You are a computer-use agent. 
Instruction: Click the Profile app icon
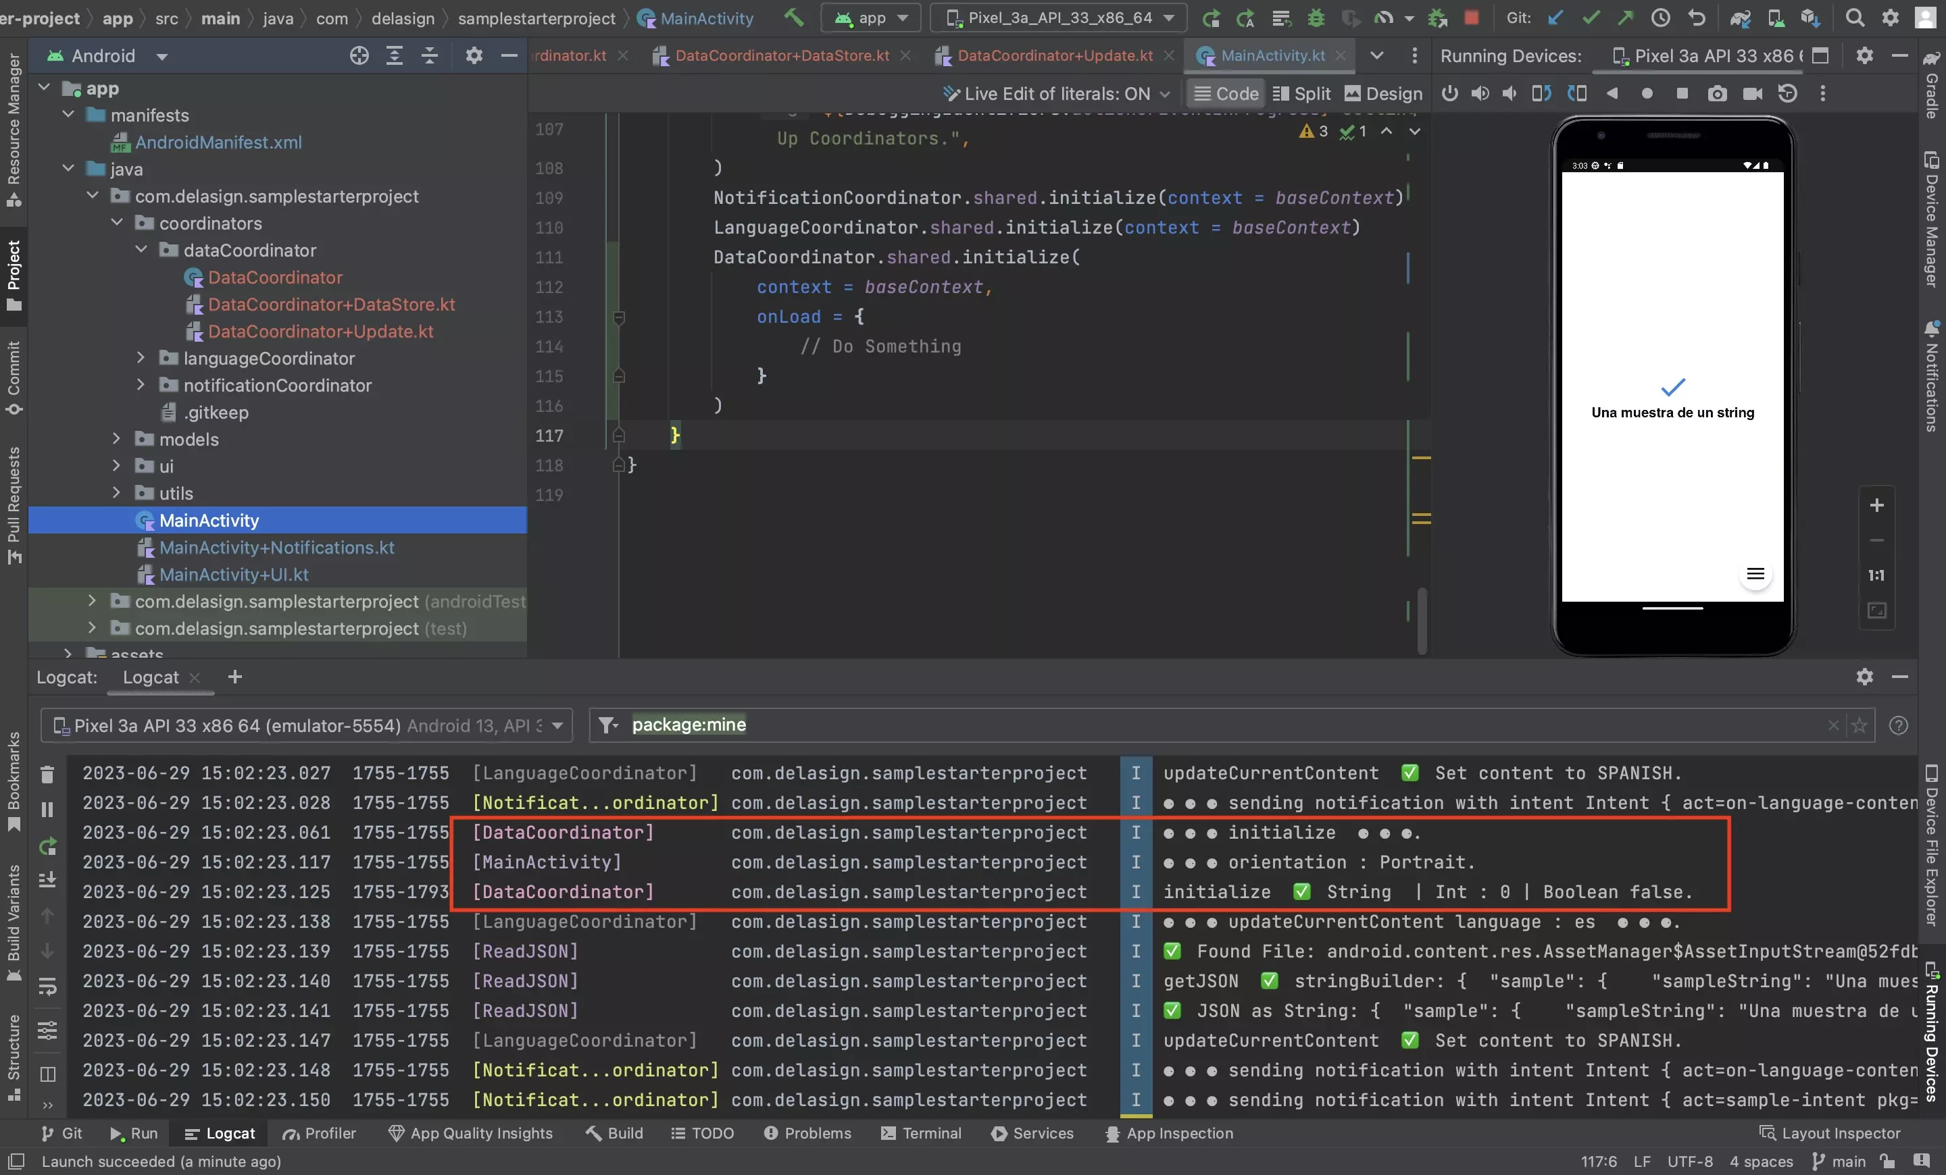tap(1384, 18)
